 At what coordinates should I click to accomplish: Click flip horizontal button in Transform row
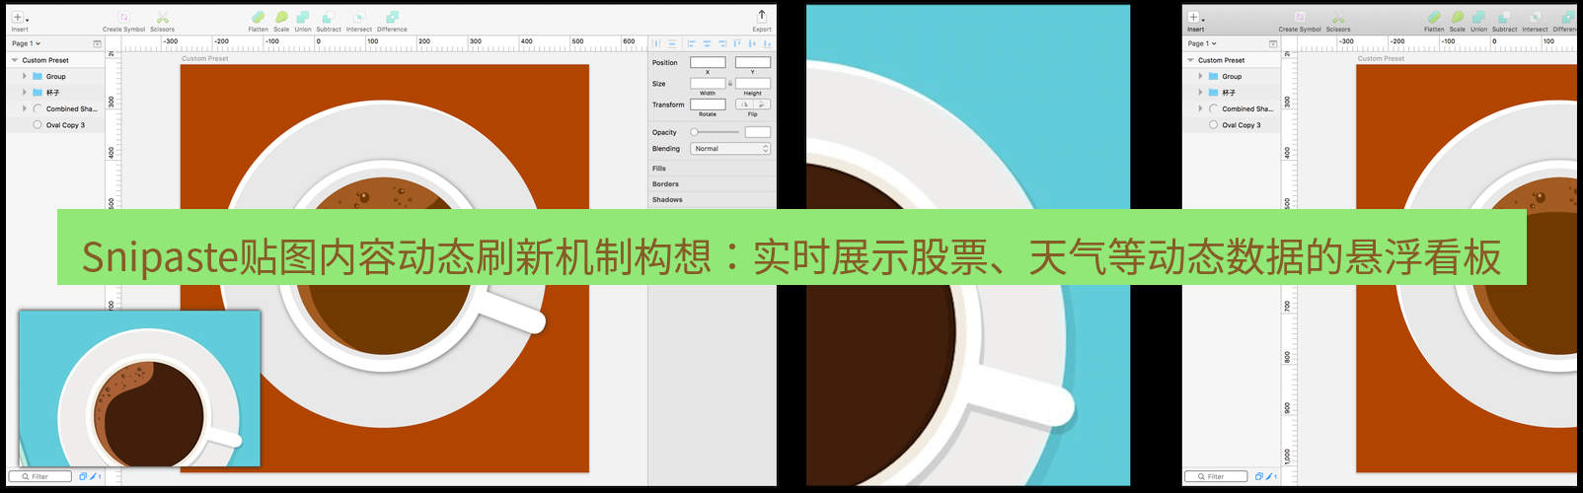[744, 105]
